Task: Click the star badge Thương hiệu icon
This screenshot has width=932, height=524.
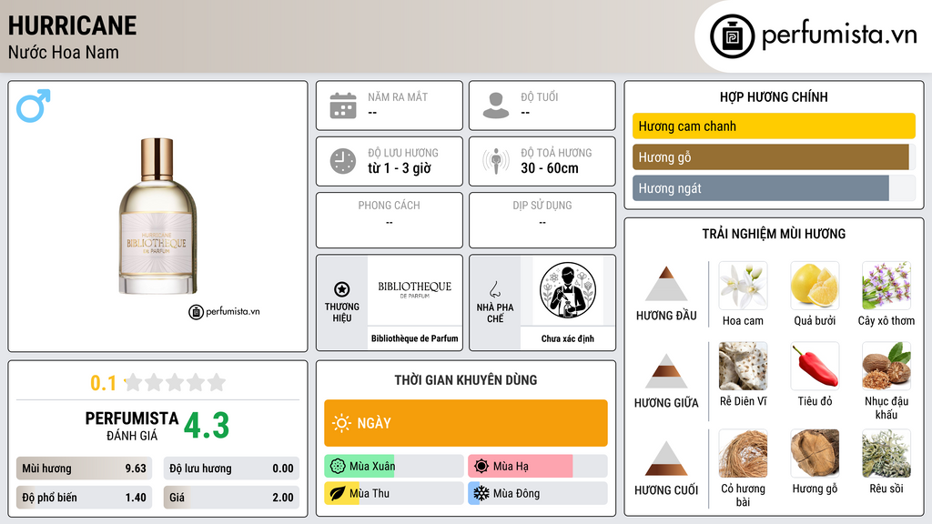Action: click(342, 289)
